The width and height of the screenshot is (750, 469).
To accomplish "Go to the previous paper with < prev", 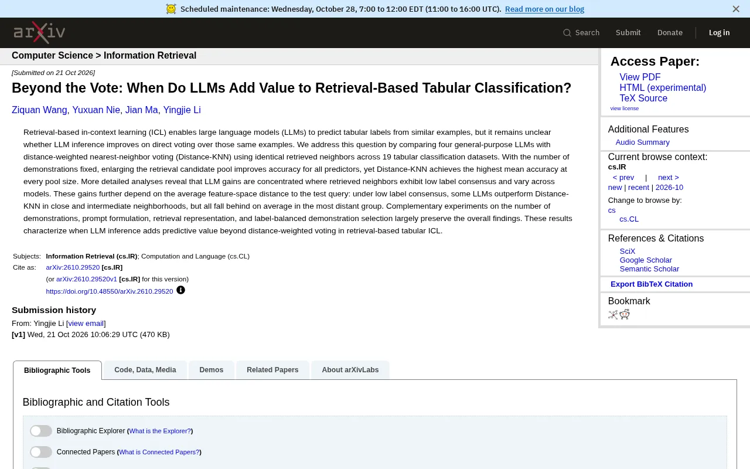I will pyautogui.click(x=623, y=178).
